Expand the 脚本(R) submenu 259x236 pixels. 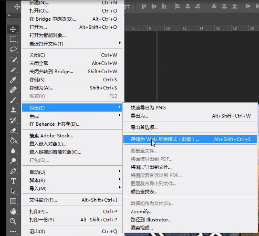point(72,180)
